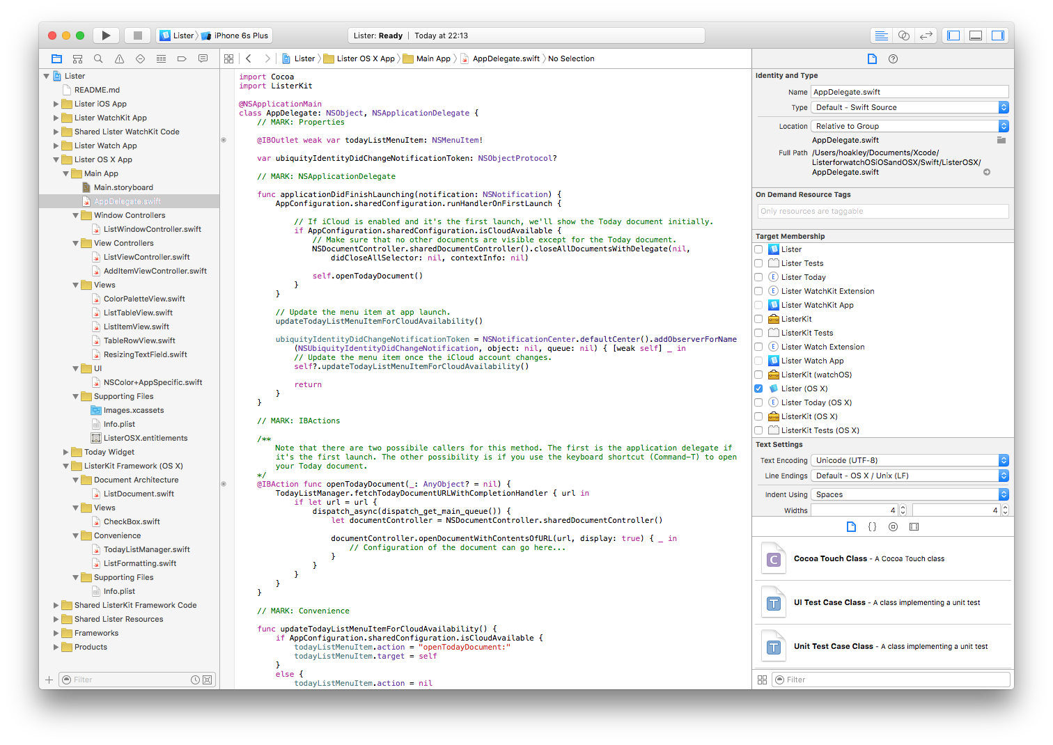Show the File inspector
The height and width of the screenshot is (745, 1053).
872,59
